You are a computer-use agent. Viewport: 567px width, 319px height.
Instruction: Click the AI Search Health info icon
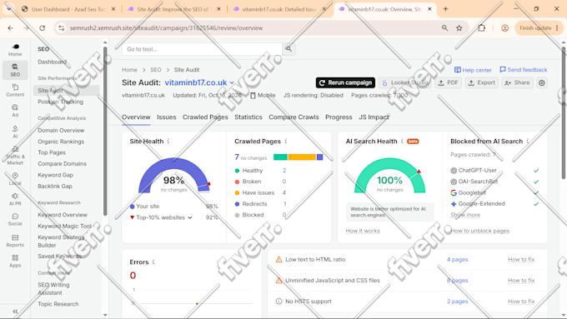(402, 141)
